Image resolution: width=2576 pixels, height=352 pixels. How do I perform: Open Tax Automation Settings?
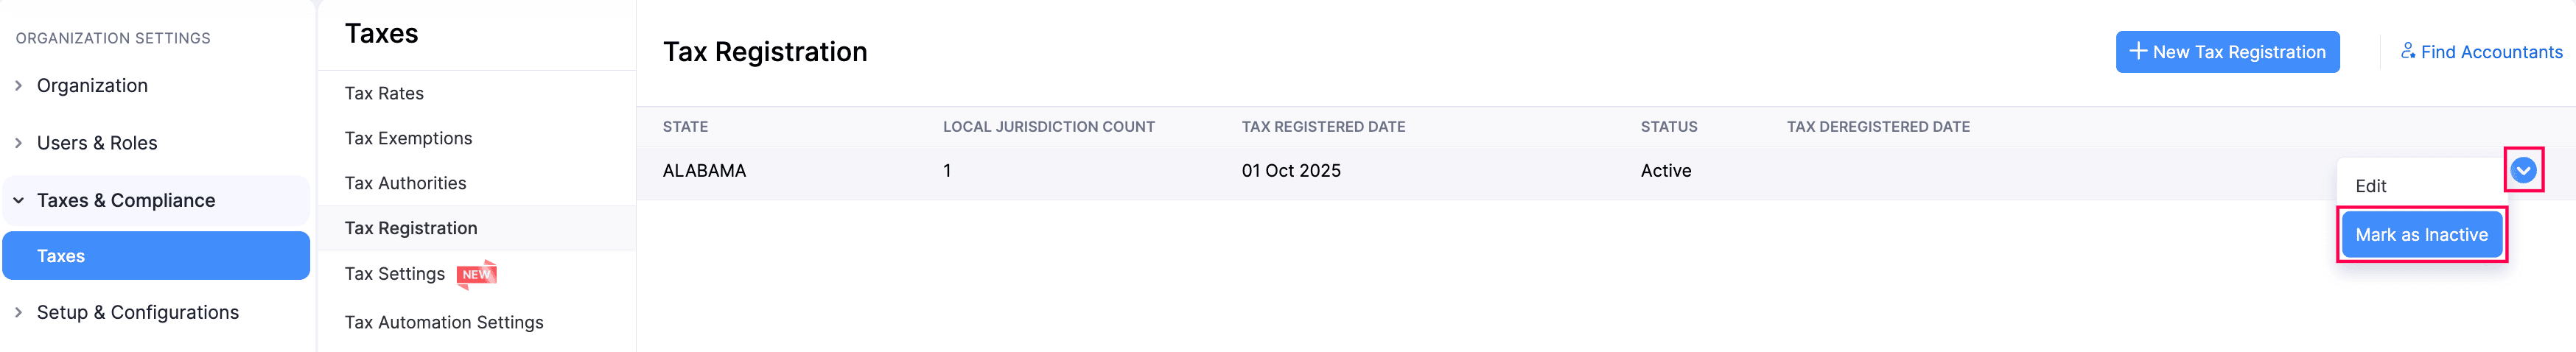point(444,322)
